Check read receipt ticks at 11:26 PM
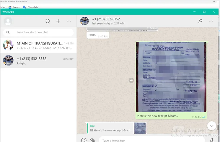Image resolution: width=220 pixels, height=142 pixels. click(x=204, y=117)
